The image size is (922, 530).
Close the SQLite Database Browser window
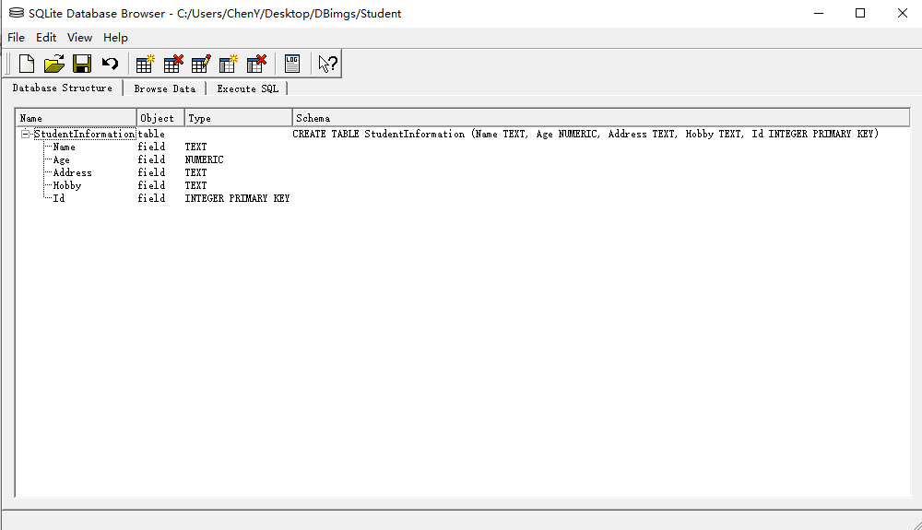point(903,13)
